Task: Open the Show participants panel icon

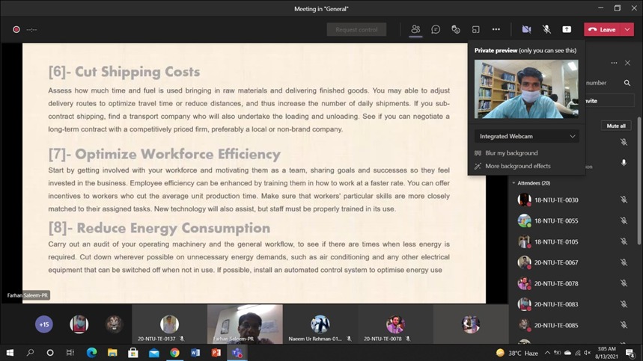Action: click(415, 29)
